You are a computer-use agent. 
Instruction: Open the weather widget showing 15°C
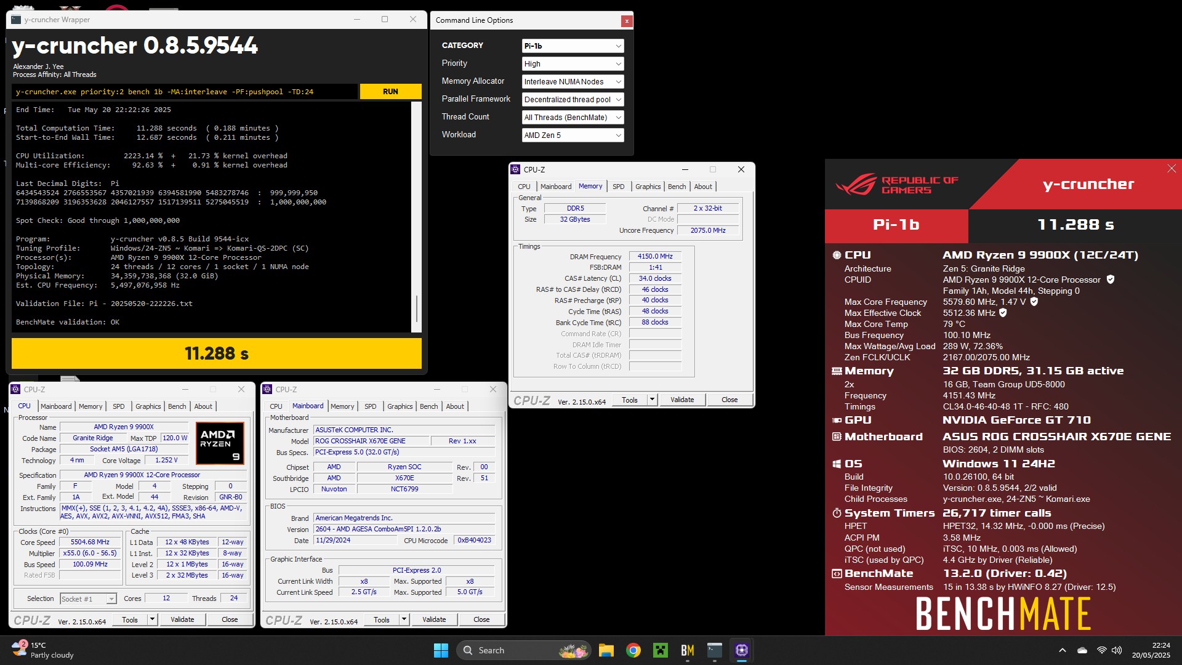coord(43,650)
